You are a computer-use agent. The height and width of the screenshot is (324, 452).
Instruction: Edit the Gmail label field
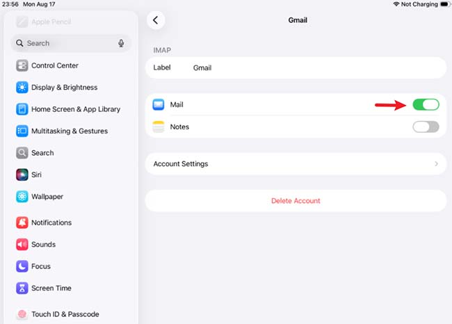[296, 67]
